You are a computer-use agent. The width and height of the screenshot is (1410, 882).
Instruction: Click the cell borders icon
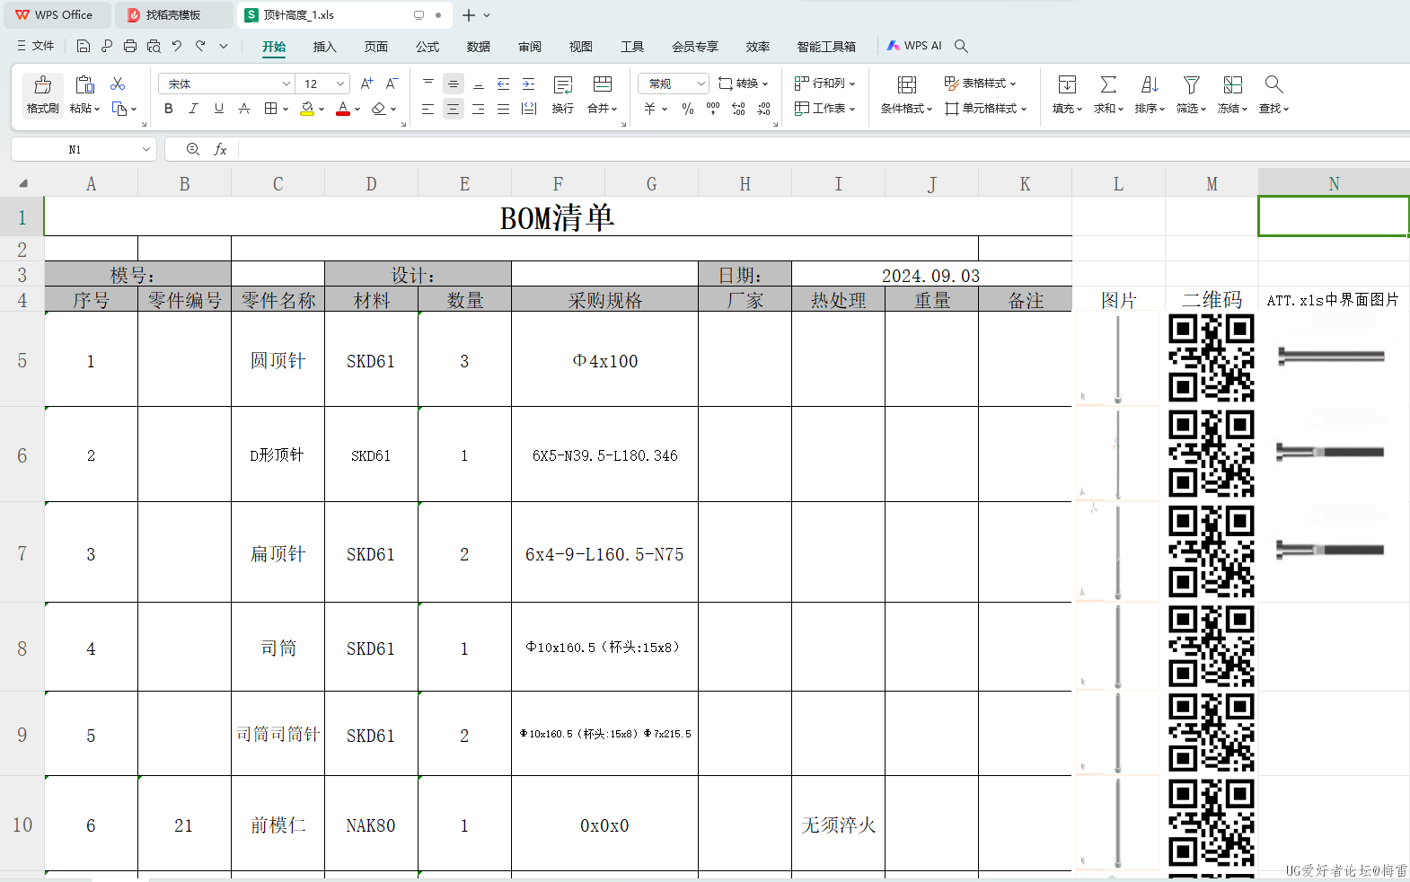[x=270, y=109]
